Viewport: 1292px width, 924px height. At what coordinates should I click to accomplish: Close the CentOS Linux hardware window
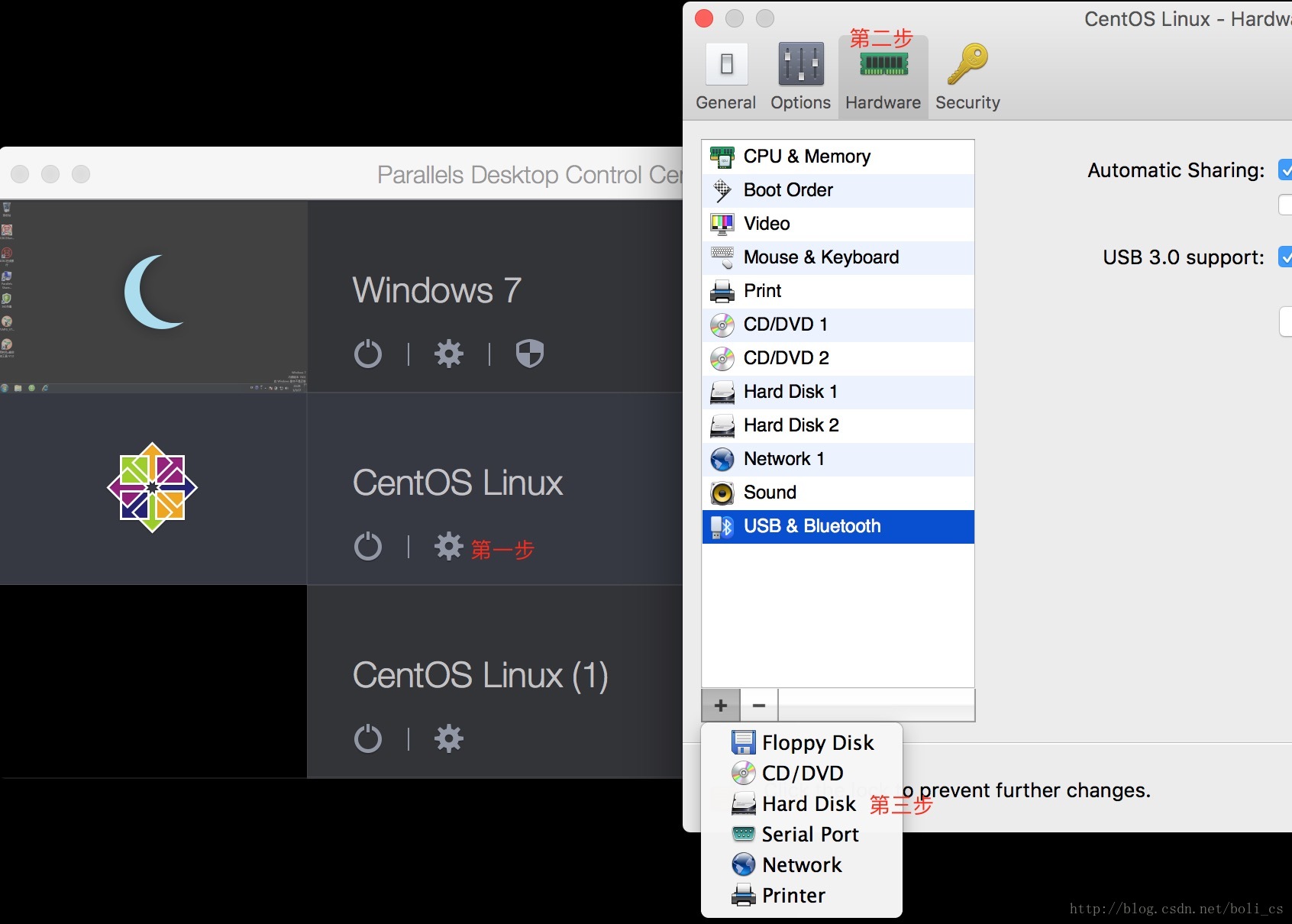click(704, 18)
